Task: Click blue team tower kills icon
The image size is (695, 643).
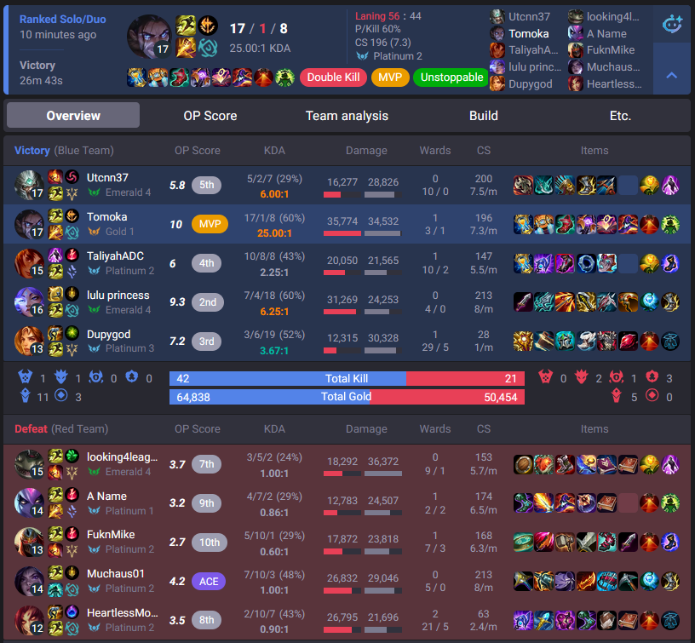Action: 26,395
